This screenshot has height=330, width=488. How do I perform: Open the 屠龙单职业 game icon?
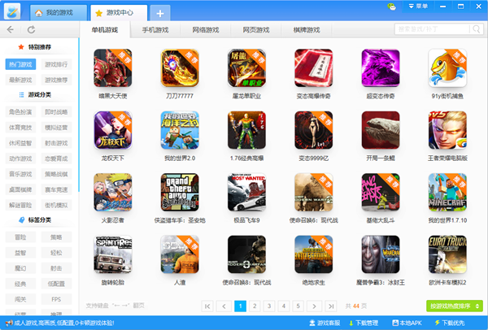click(x=246, y=67)
